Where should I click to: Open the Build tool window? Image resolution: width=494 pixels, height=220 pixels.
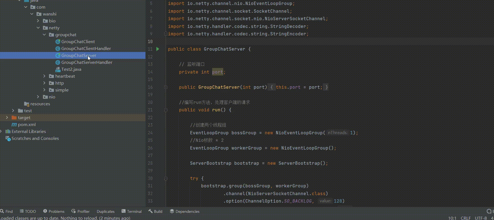(155, 211)
